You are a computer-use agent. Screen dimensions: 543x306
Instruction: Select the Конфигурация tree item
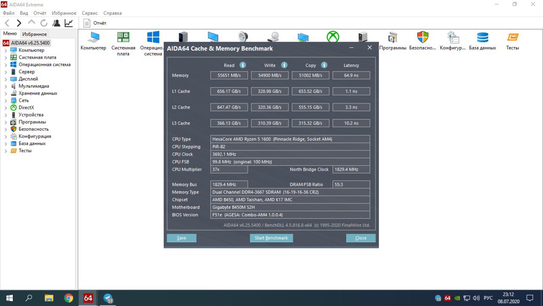click(x=35, y=136)
